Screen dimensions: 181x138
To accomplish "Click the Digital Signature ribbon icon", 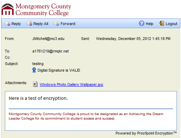I will 34,70.
